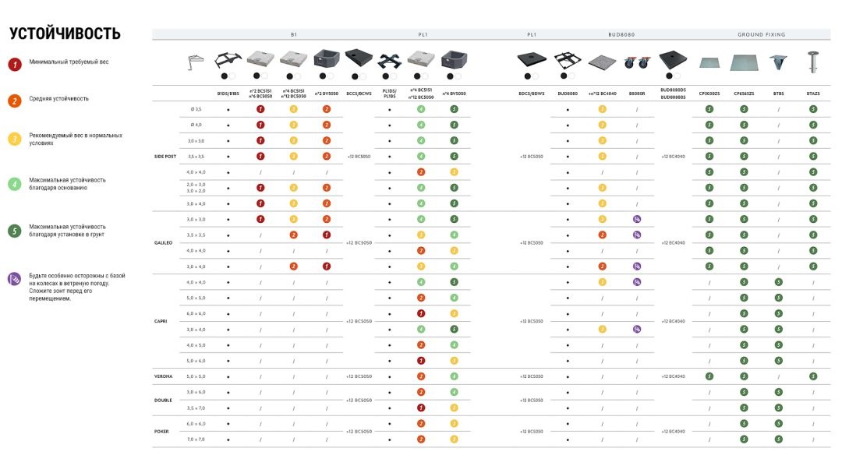842x473 pixels.
Task: Click the BCCS/BCWS black base cover image
Action: coord(359,58)
